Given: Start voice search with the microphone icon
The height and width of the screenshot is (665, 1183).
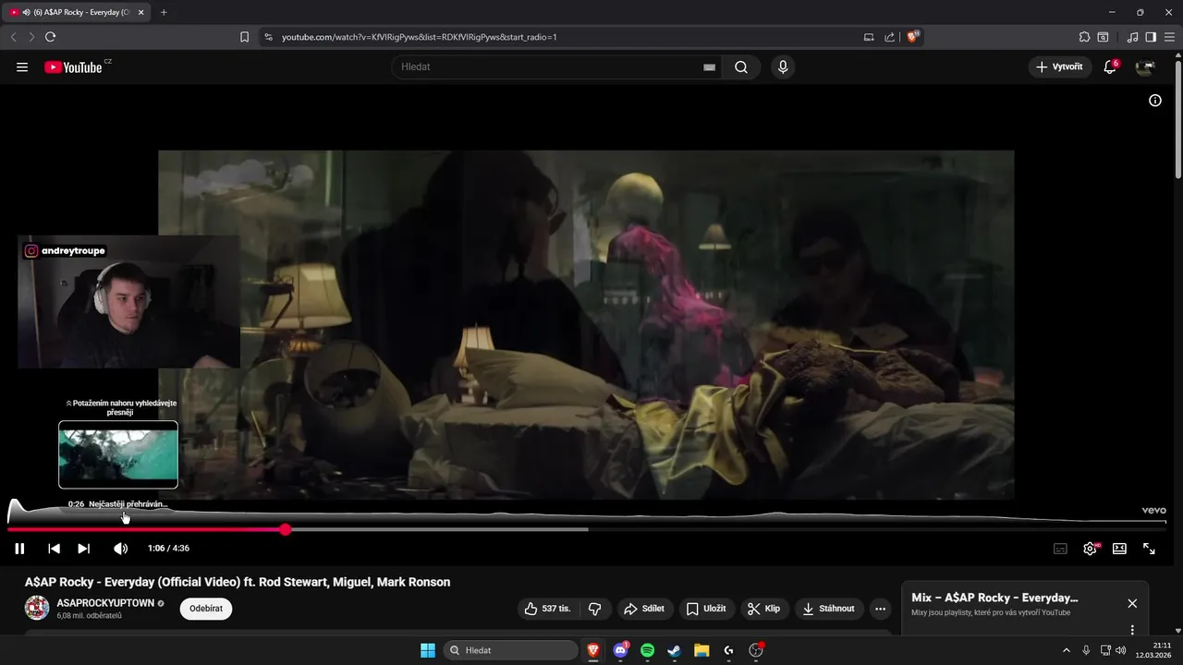Looking at the screenshot, I should click(x=783, y=67).
